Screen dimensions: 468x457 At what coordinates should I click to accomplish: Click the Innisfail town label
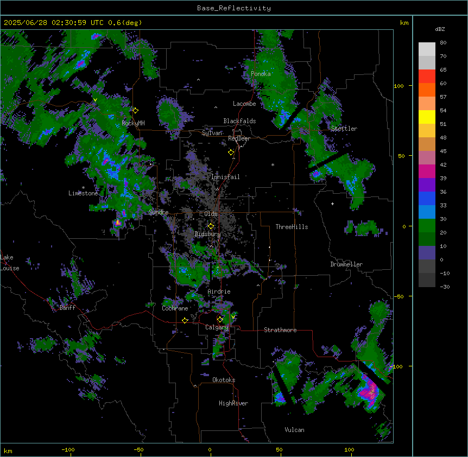click(225, 177)
